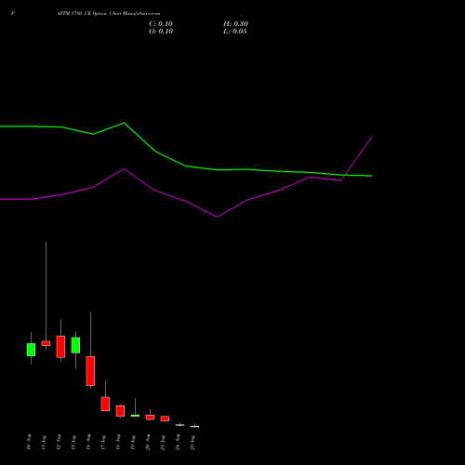The image size is (465, 465).
Task: Click the low value 'L: 0.05'
Action: click(235, 32)
